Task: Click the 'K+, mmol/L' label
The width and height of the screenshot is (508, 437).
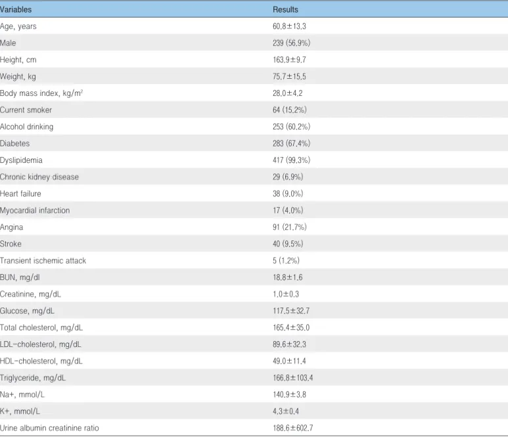Action: pos(20,411)
